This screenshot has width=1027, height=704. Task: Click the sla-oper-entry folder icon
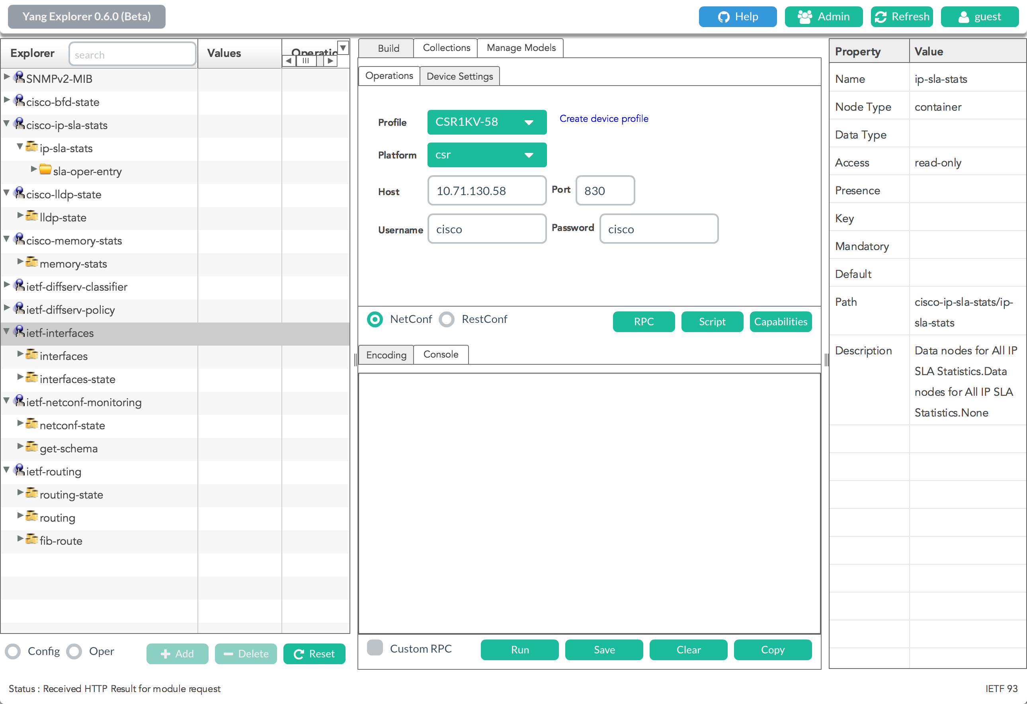tap(45, 169)
